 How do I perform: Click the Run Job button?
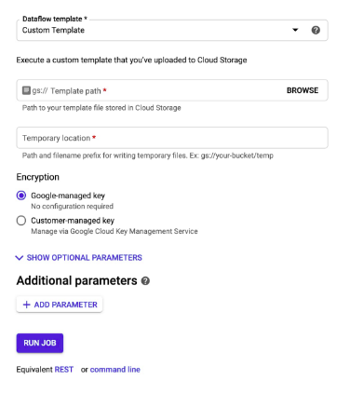click(40, 343)
